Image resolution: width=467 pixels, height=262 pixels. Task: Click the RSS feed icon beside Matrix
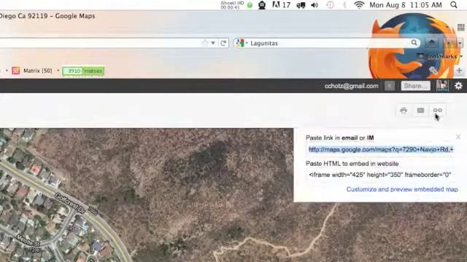(x=15, y=71)
